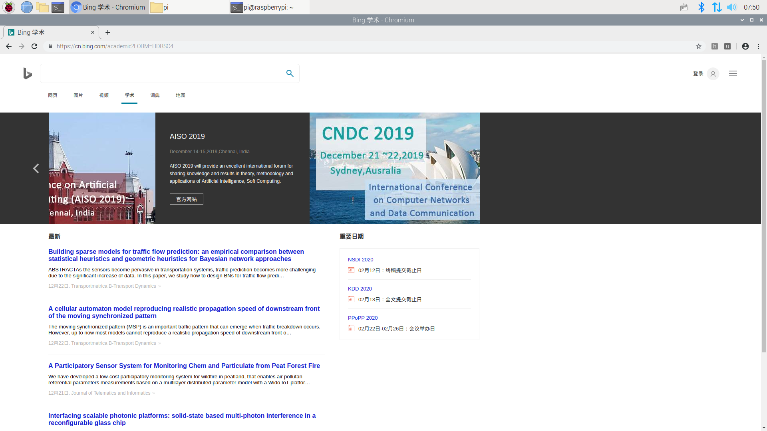Image resolution: width=767 pixels, height=431 pixels.
Task: Click the 官方网站 button
Action: tap(187, 199)
